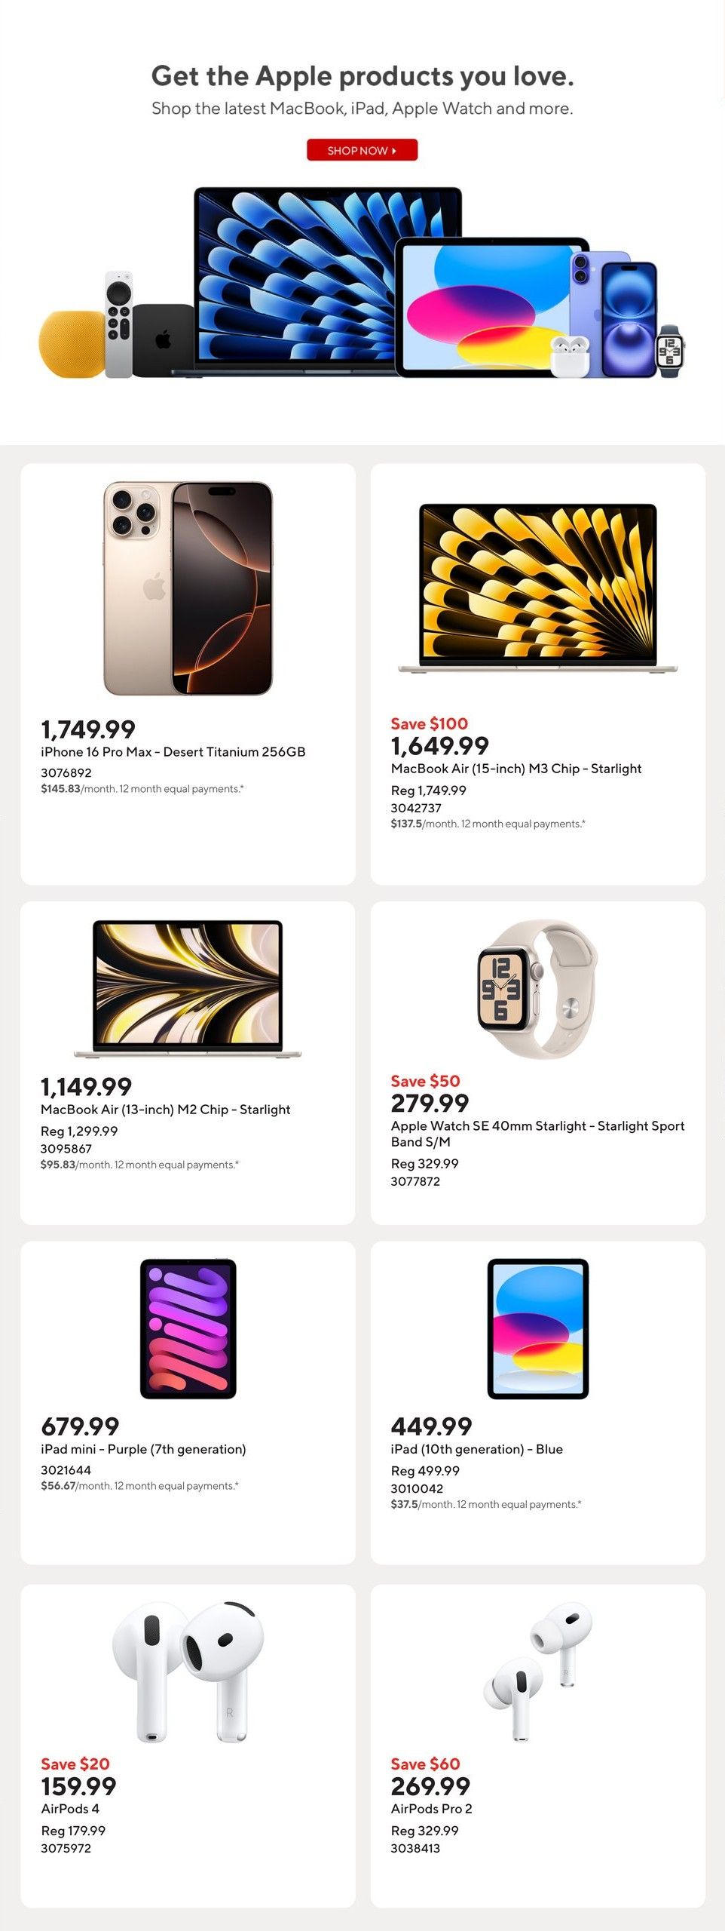Open the AirPods 4 product image
Viewport: 725px width, 1931px height.
tap(188, 1671)
